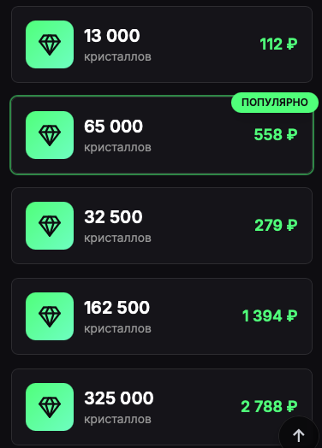Click the 325 000 amount text

[119, 398]
